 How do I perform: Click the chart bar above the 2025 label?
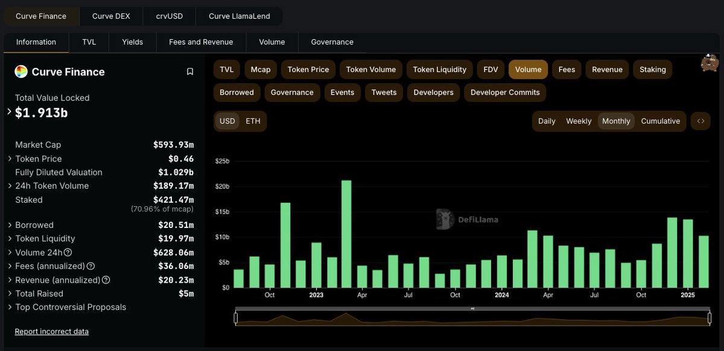688,253
